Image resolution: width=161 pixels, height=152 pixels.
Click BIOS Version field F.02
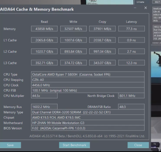tap(88, 128)
